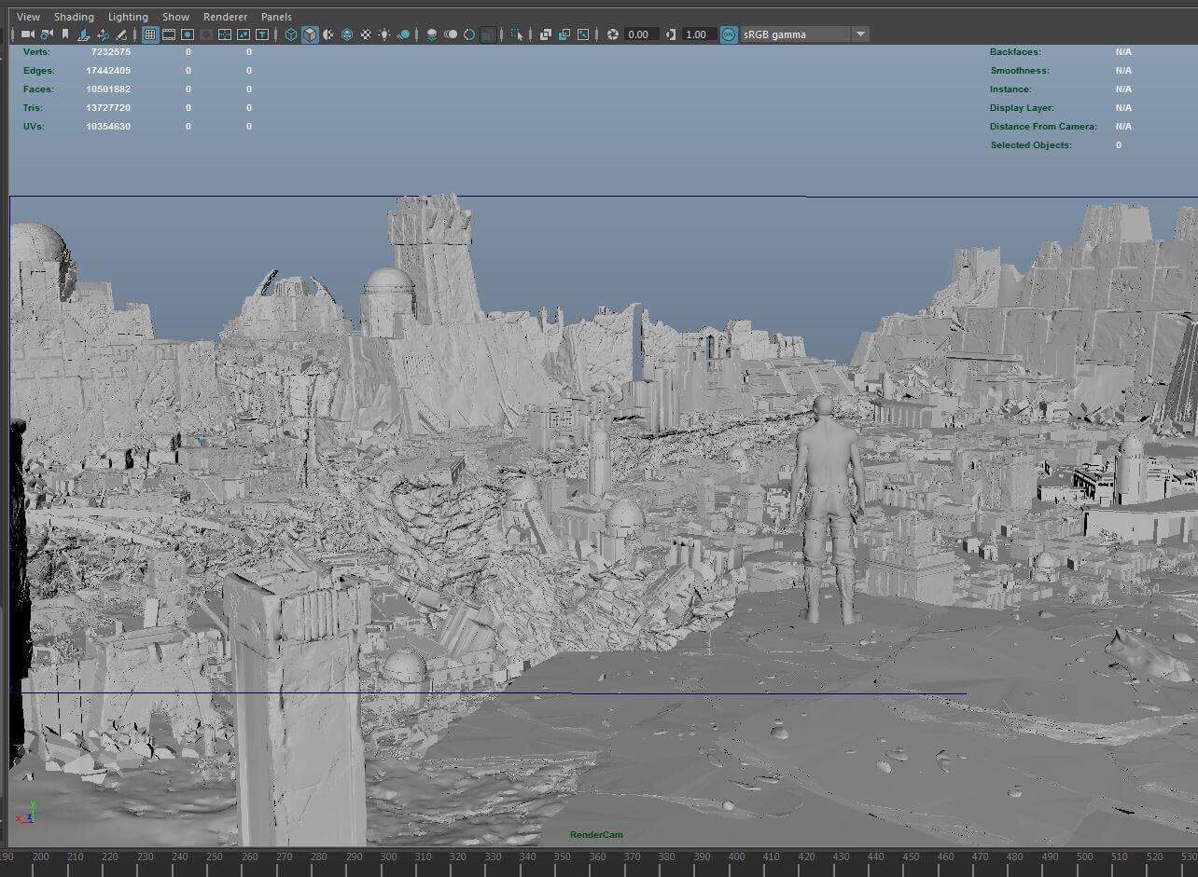Toggle view transform ON button
The image size is (1198, 877).
click(x=728, y=34)
